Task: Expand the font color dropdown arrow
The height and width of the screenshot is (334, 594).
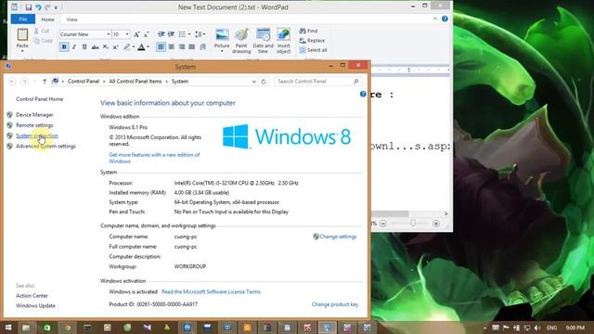Action: coord(148,47)
